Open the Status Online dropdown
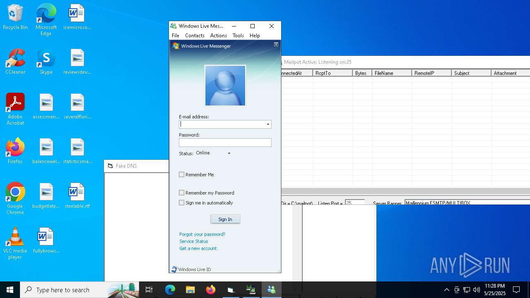530x298 pixels. [213, 153]
